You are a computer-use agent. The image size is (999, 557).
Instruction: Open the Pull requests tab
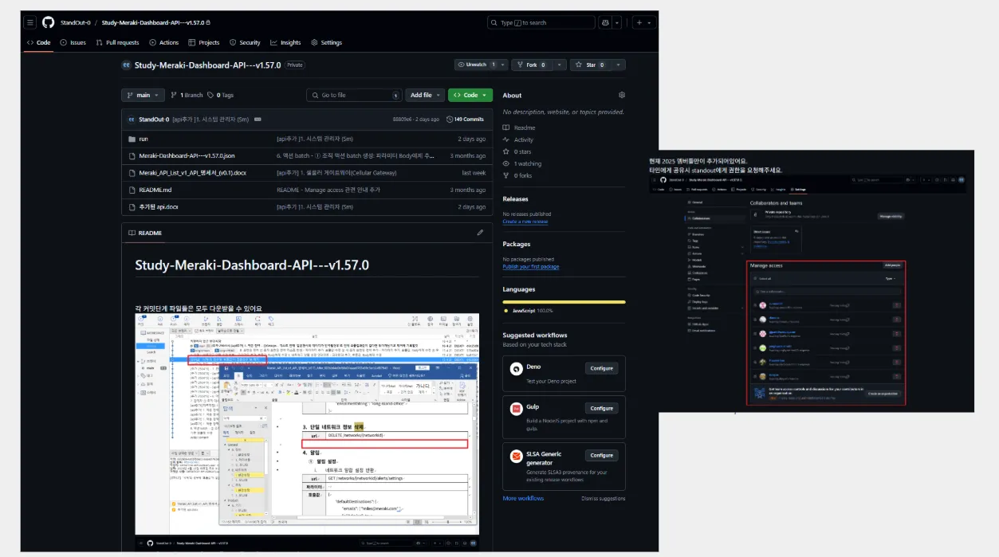pyautogui.click(x=117, y=42)
